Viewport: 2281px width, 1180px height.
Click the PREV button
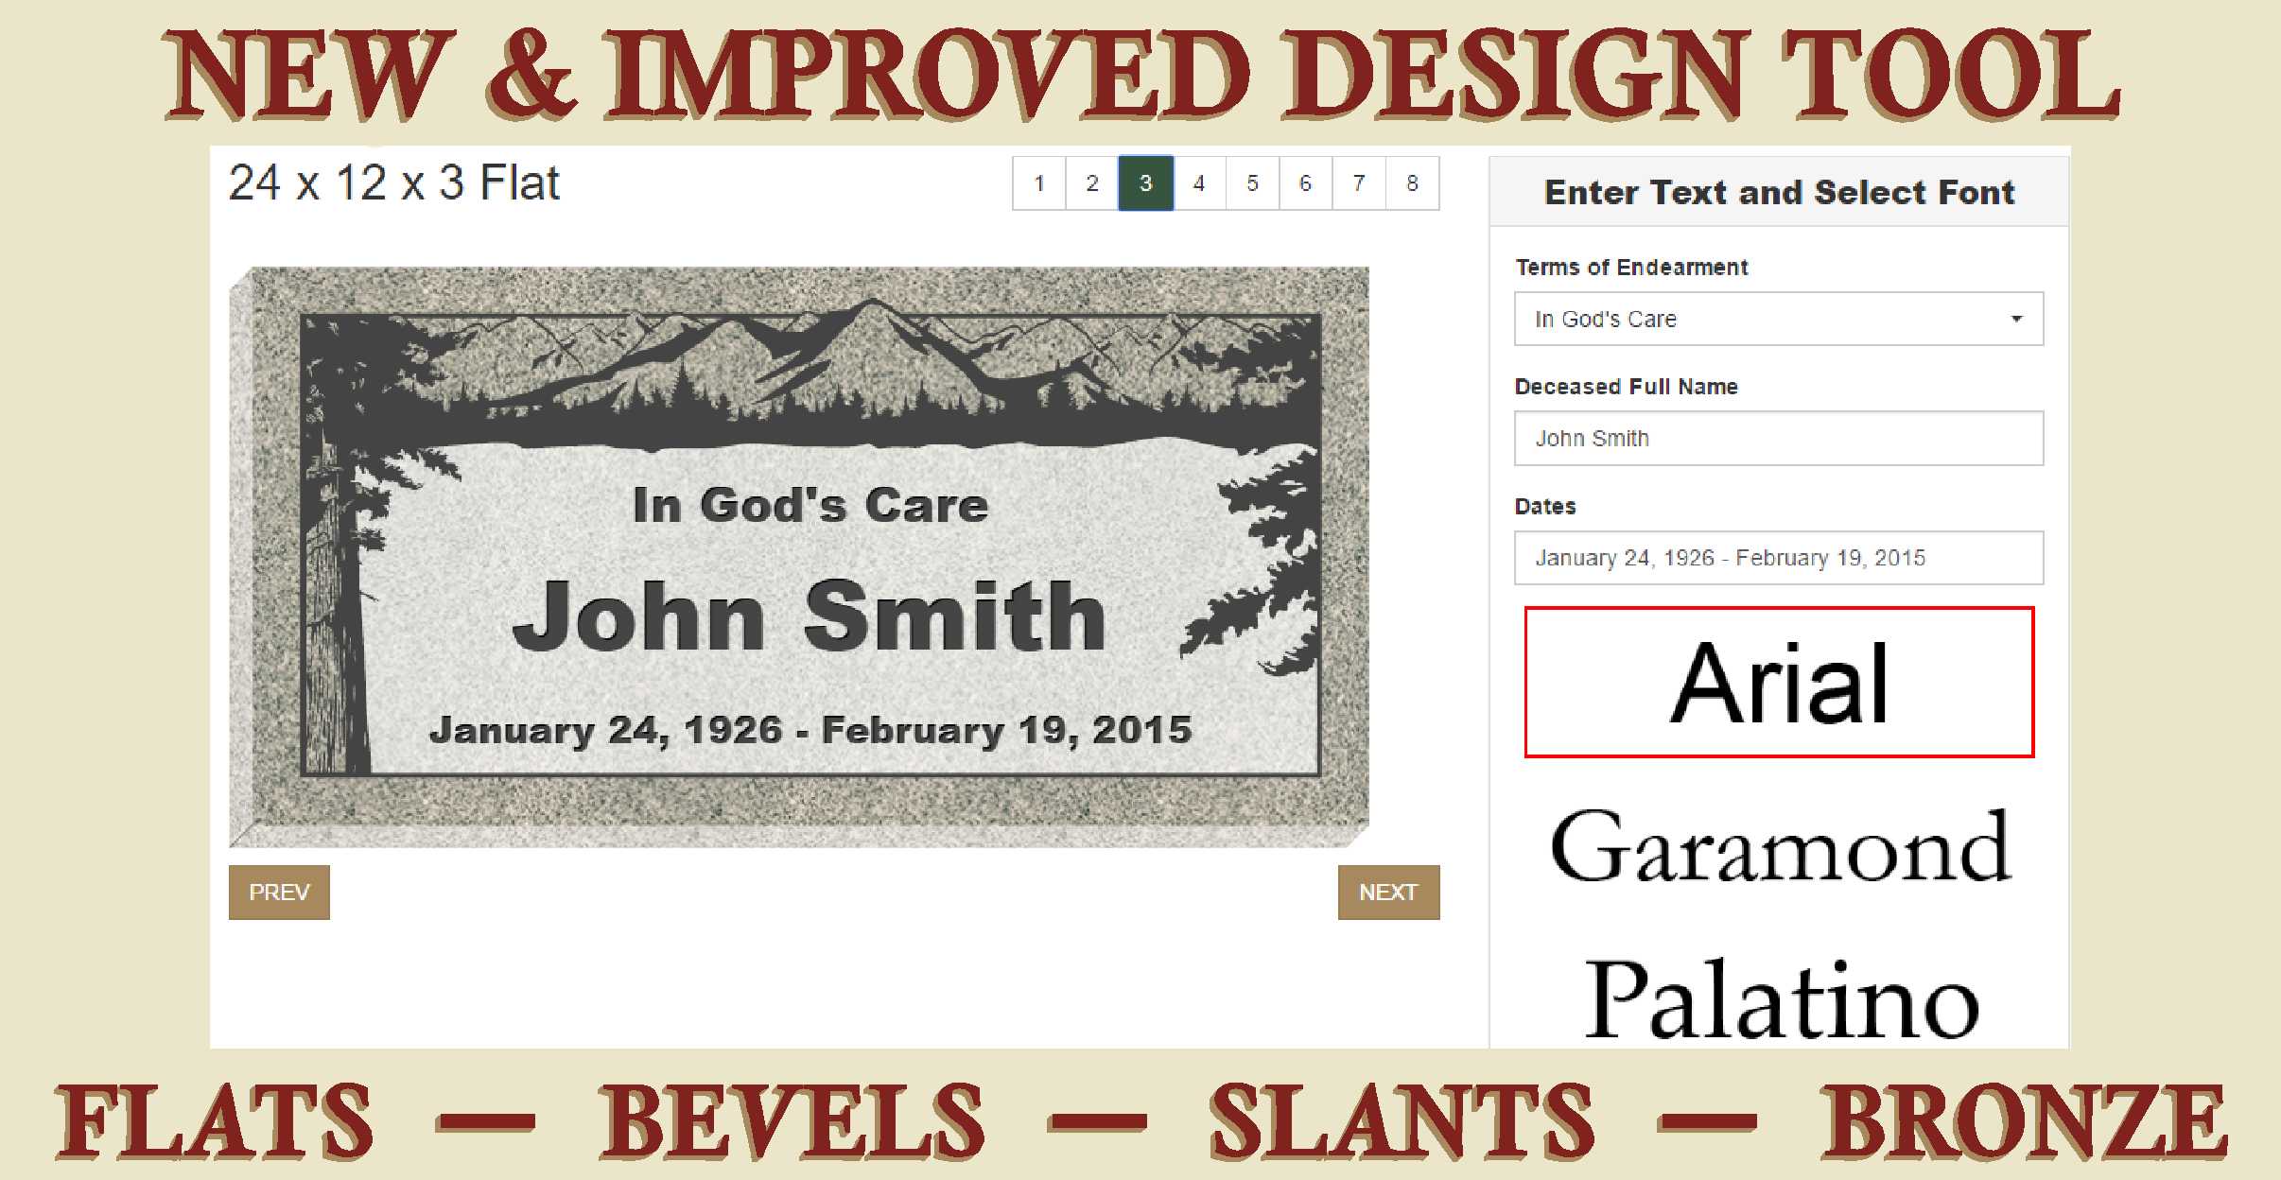pos(279,892)
